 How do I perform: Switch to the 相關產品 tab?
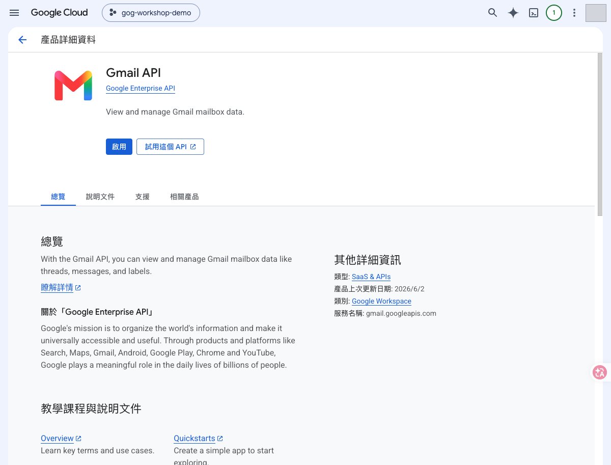(x=184, y=197)
